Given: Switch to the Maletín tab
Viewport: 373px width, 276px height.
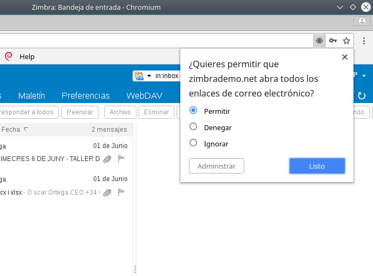Looking at the screenshot, I should coord(31,96).
